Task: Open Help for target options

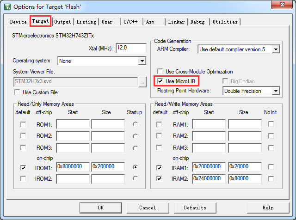Action: (x=268, y=208)
